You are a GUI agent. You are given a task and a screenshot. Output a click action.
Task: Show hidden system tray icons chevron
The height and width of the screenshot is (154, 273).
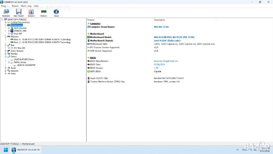[237, 150]
